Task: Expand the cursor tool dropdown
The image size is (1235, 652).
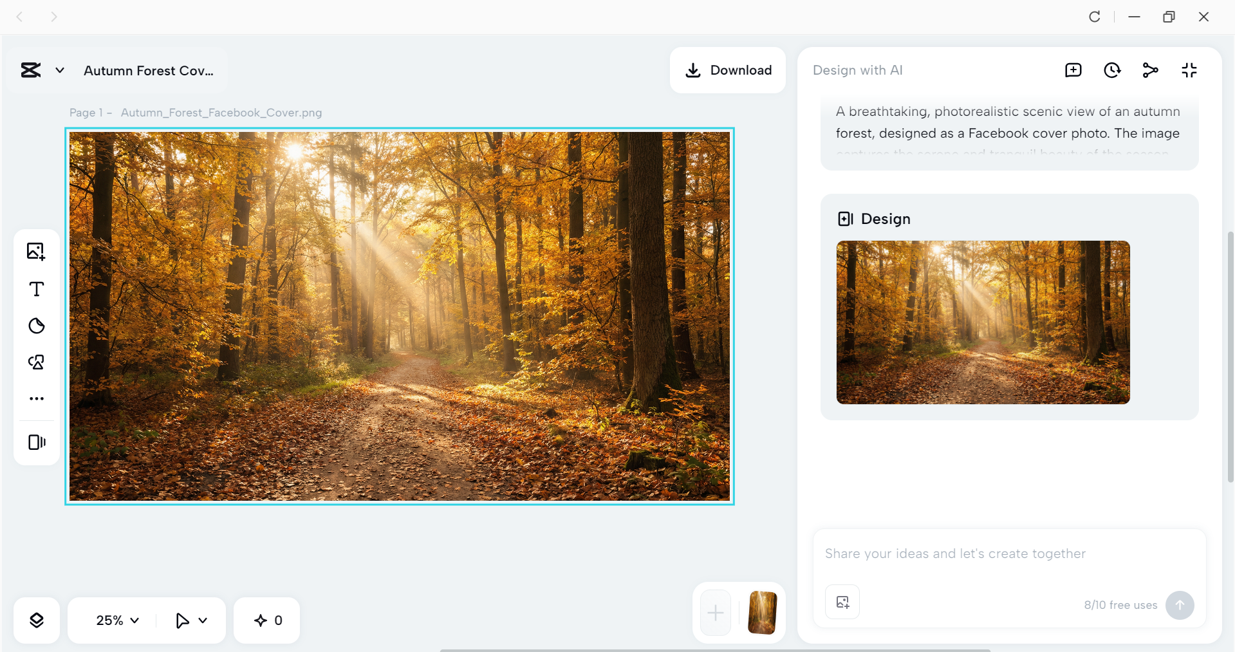Action: pos(190,620)
